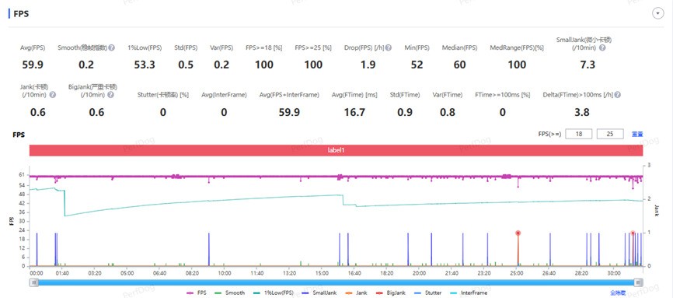Click the blue time range slider bar
673x298 pixels.
(336, 282)
